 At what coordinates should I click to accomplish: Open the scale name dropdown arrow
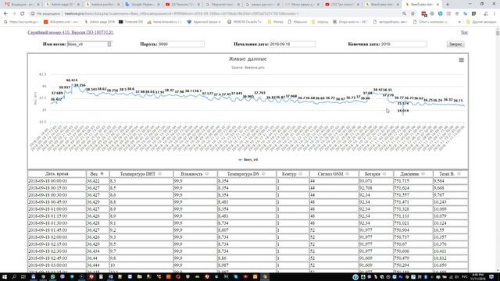(109, 44)
